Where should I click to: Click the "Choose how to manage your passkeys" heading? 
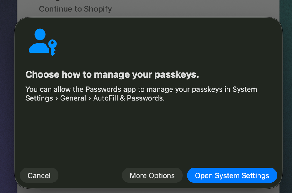[112, 75]
